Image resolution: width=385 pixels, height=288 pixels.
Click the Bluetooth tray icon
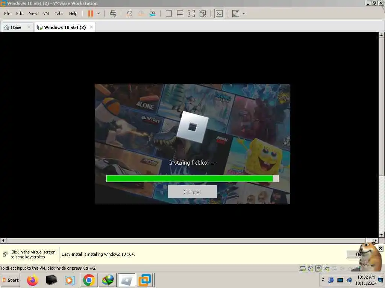tap(331, 280)
